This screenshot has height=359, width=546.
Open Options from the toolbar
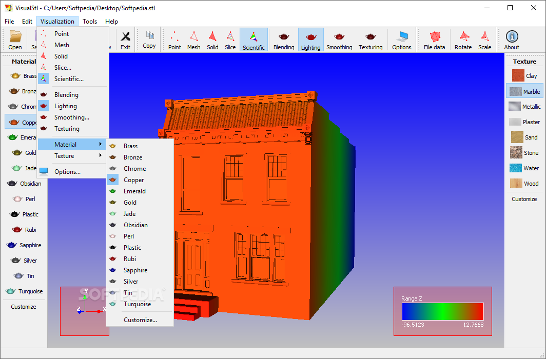tap(401, 39)
